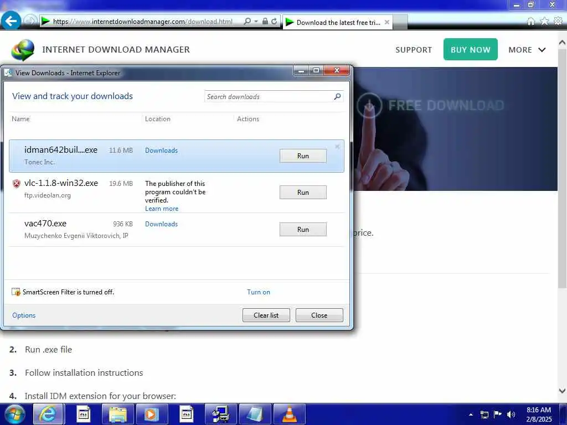Open the volume speaker tray icon
567x425 pixels.
coord(511,414)
